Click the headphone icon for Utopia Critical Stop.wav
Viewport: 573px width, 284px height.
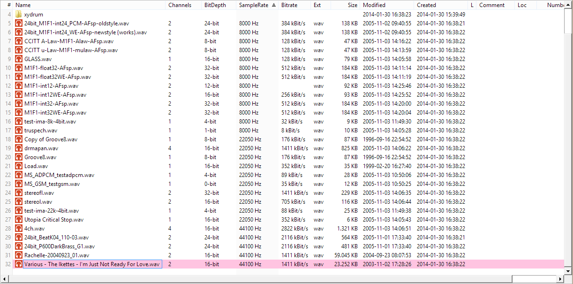(x=19, y=219)
